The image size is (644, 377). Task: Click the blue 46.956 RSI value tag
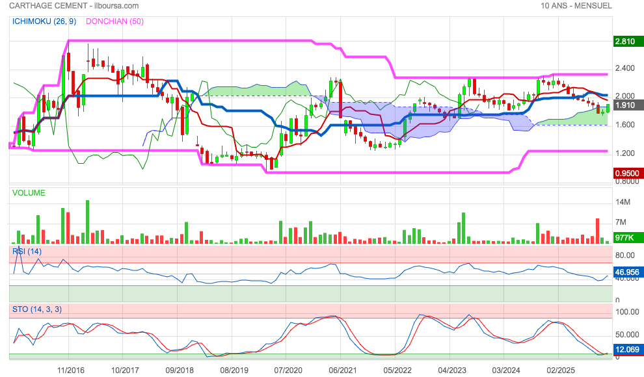tap(628, 272)
